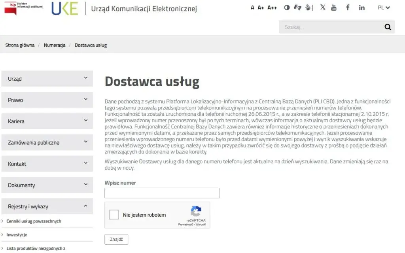Open the reCAPTCHA Prywatność link
This screenshot has height=253, width=405.
[x=185, y=225]
